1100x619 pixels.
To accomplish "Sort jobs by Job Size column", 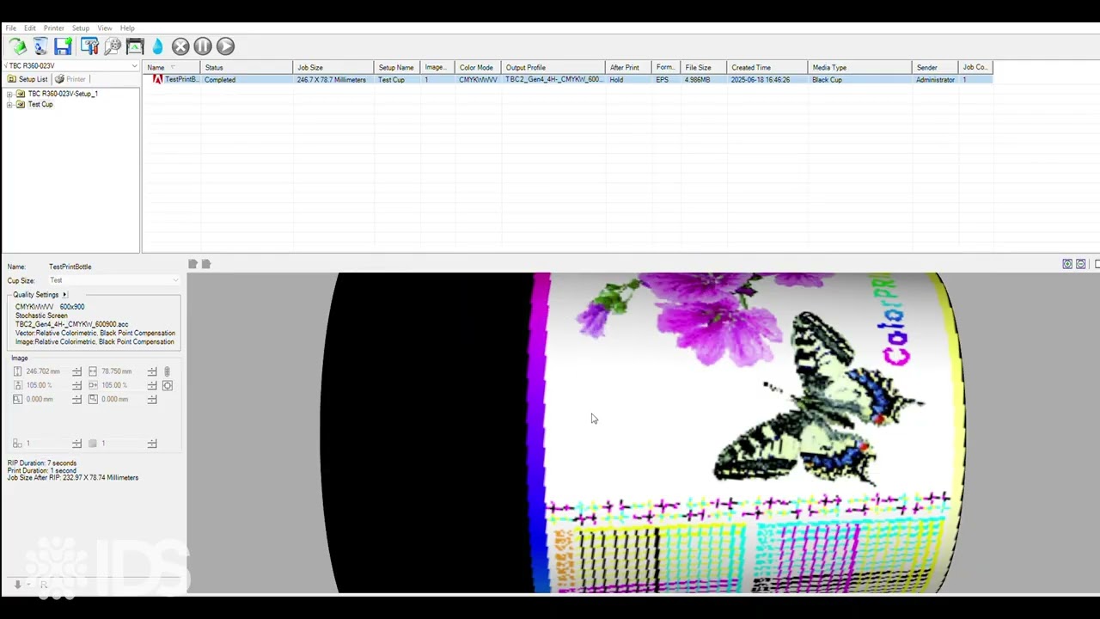I will 333,67.
